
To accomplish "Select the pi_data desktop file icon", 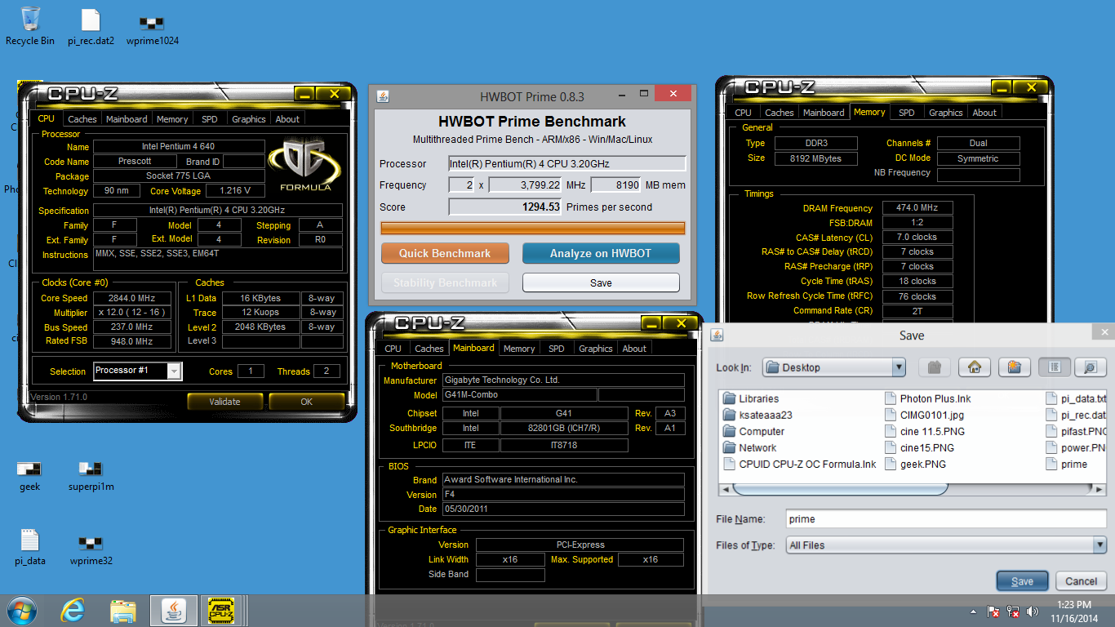I will 29,547.
